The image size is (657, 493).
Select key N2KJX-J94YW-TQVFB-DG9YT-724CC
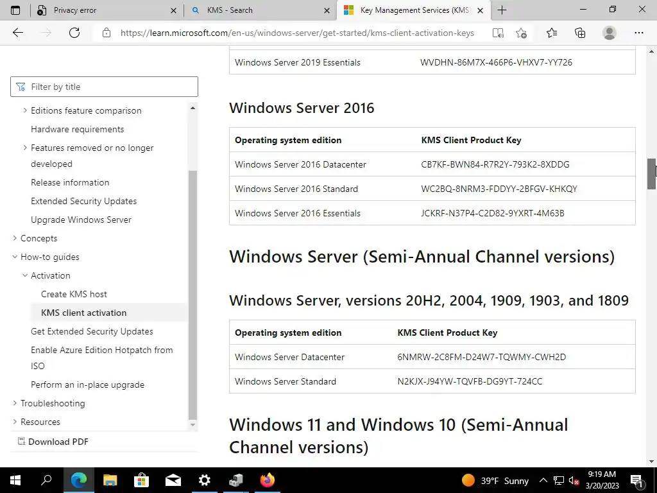pos(470,381)
